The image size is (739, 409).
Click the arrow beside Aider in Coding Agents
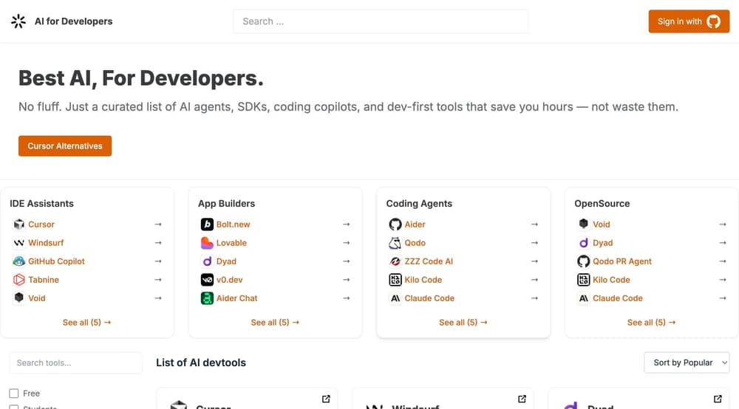pyautogui.click(x=534, y=224)
